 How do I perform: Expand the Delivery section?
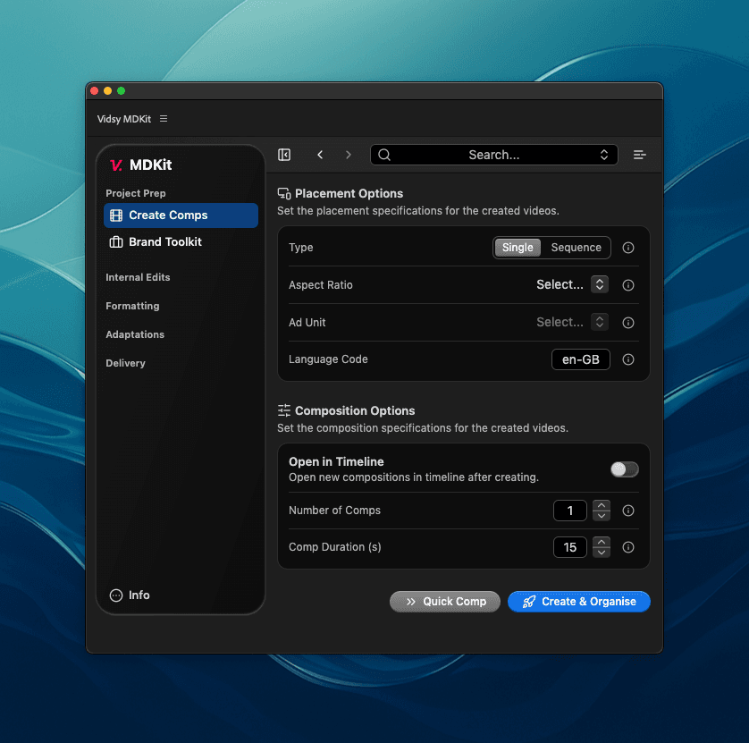pos(126,364)
